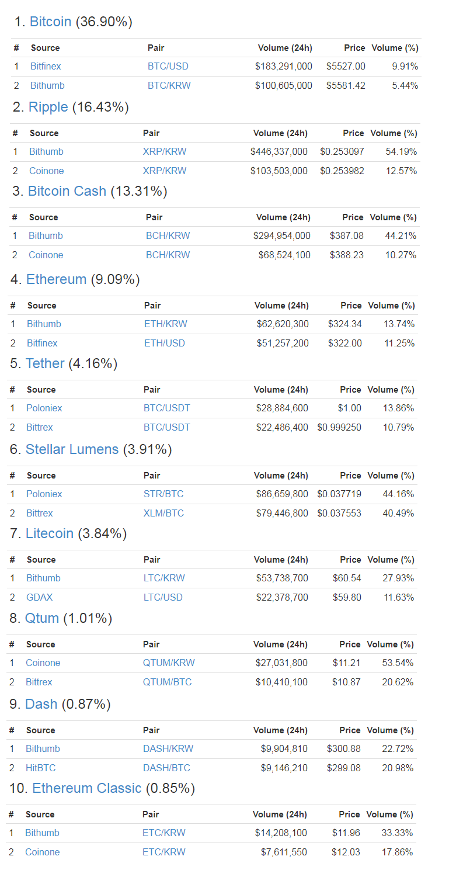Viewport: 463px width, 884px height.
Task: Open the Bitcoin heading link
Action: [x=50, y=22]
